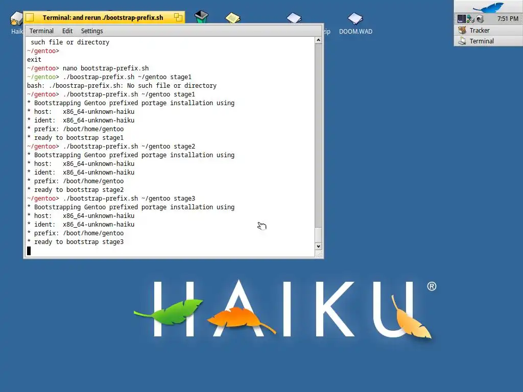Select the DOOM.WAD desktop file icon
523x392 pixels.
pos(355,18)
